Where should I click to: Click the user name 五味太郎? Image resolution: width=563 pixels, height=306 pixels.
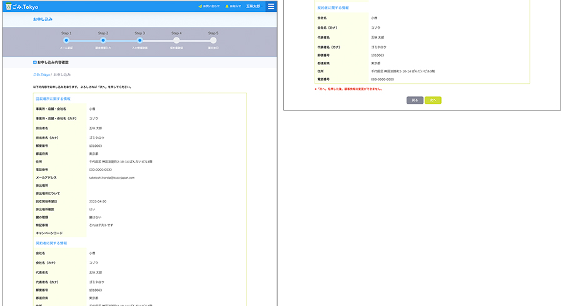tap(253, 6)
